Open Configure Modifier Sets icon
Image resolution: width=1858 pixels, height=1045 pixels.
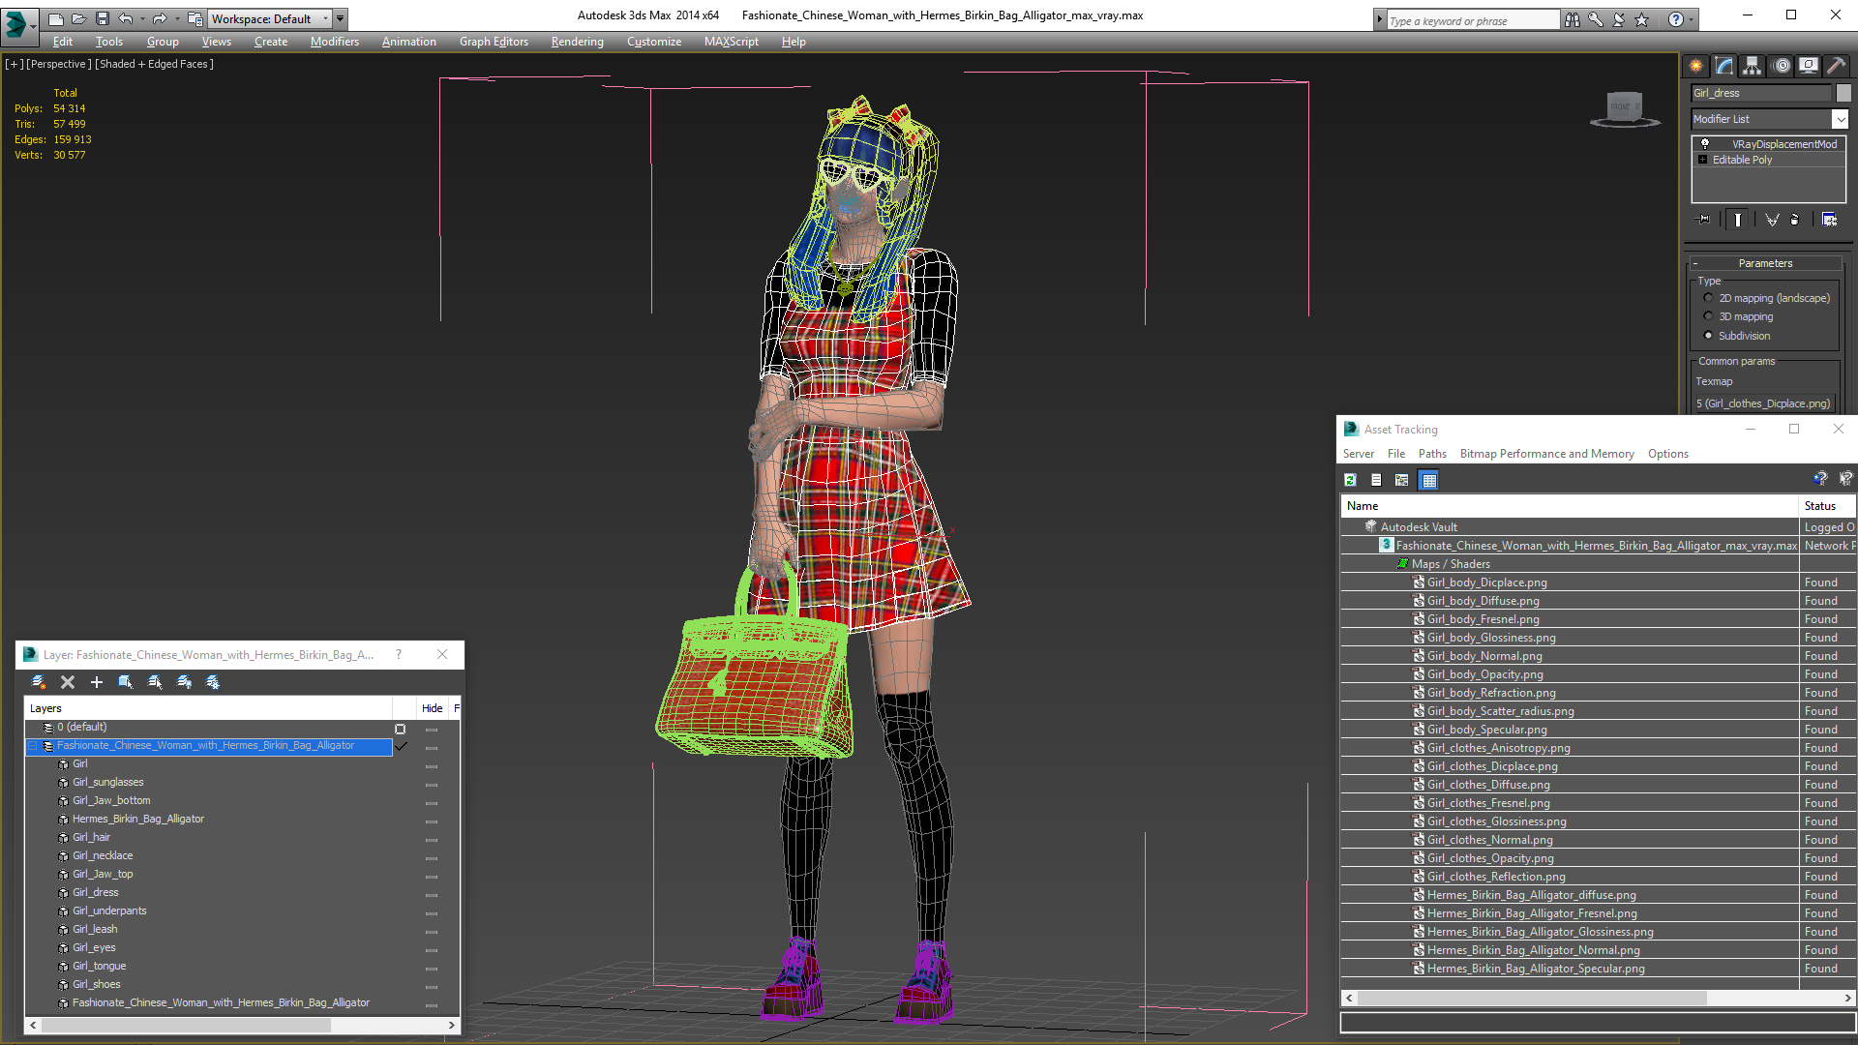[x=1829, y=220]
